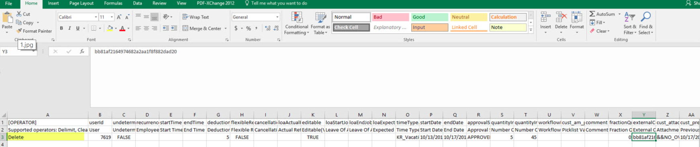Apply the Check Cell style
Image resolution: width=700 pixels, height=147 pixels.
tap(351, 27)
